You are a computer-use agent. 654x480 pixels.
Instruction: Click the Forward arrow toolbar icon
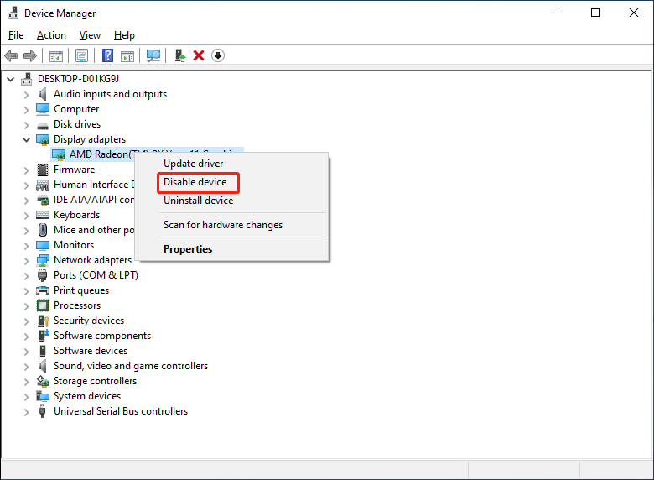tap(30, 55)
